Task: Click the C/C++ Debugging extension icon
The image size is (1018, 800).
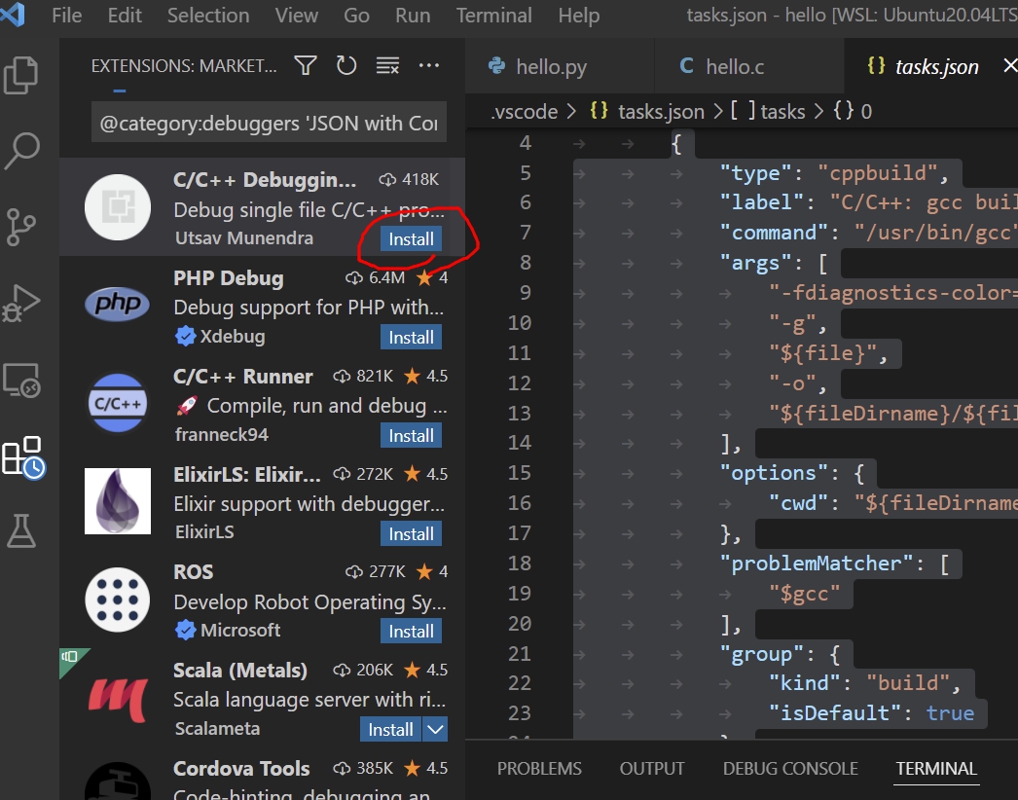Action: point(118,207)
